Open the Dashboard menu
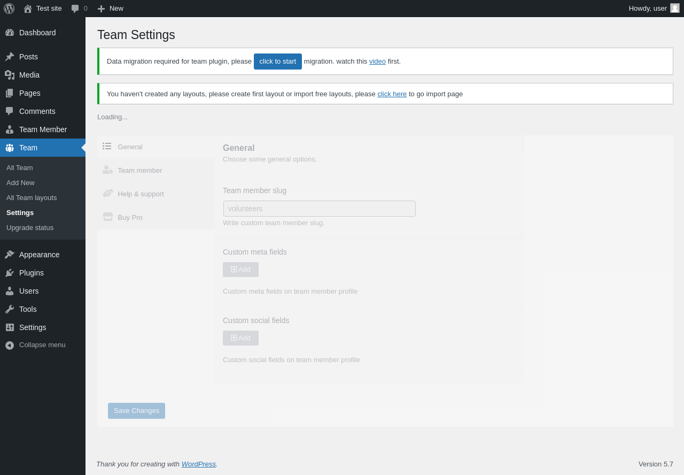This screenshot has width=684, height=475. point(37,33)
